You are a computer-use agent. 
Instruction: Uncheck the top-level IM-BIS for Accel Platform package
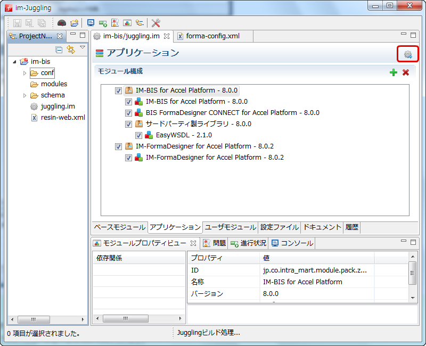[118, 90]
